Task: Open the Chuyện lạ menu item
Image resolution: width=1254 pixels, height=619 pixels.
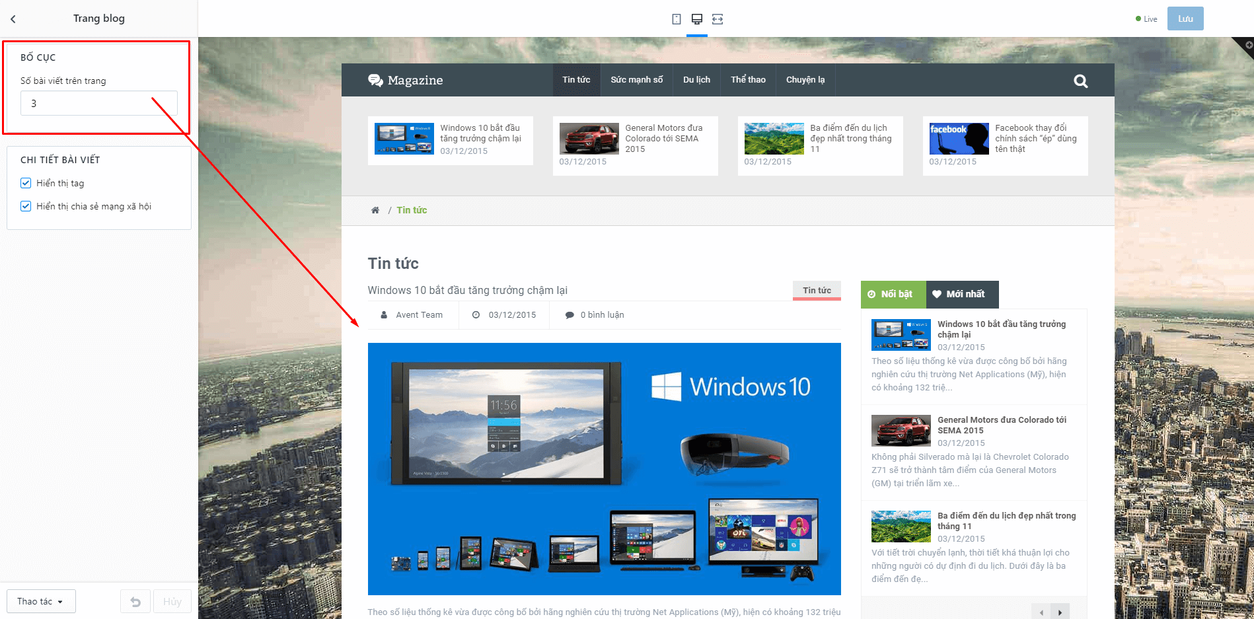Action: point(805,80)
